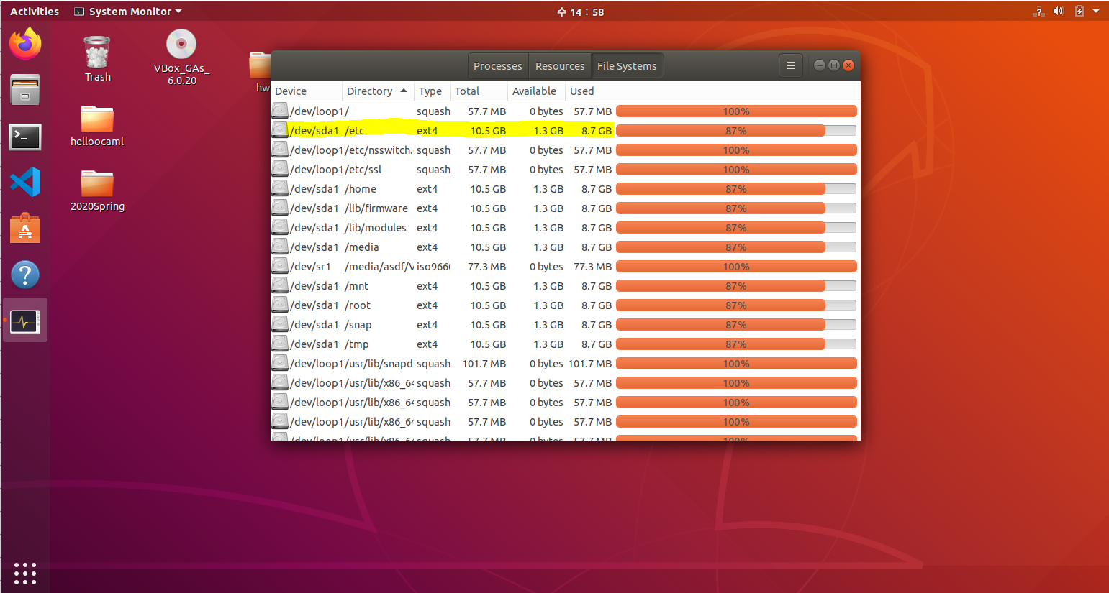
Task: Sort by the Type column
Action: [432, 91]
